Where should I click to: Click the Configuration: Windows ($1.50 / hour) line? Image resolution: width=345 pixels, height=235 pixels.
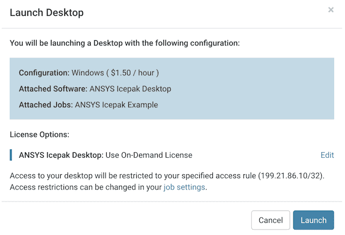pyautogui.click(x=89, y=73)
